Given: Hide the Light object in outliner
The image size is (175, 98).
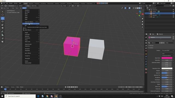Looking at the screenshot, I should click(173, 17).
